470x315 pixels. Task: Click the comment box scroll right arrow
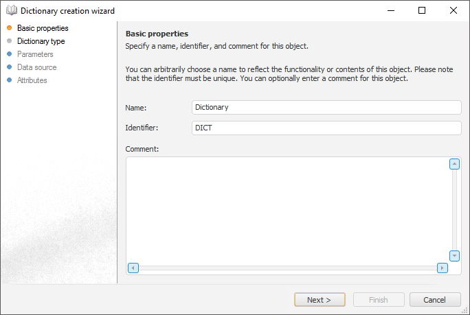[443, 268]
